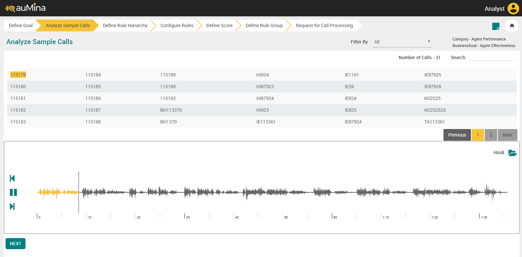This screenshot has height=257, width=522.
Task: Click the Hindi language label
Action: coord(499,153)
